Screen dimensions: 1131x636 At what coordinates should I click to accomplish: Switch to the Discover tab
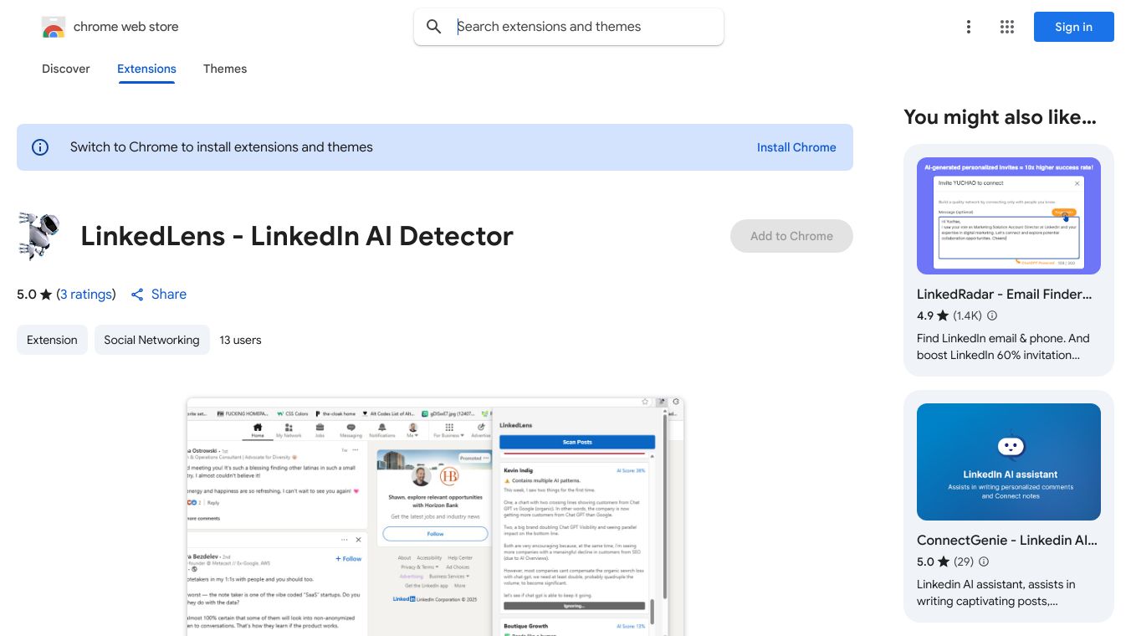point(66,69)
